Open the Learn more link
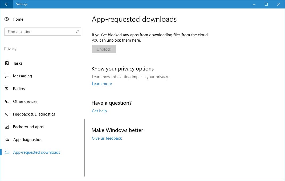This screenshot has width=285, height=181. tap(102, 84)
